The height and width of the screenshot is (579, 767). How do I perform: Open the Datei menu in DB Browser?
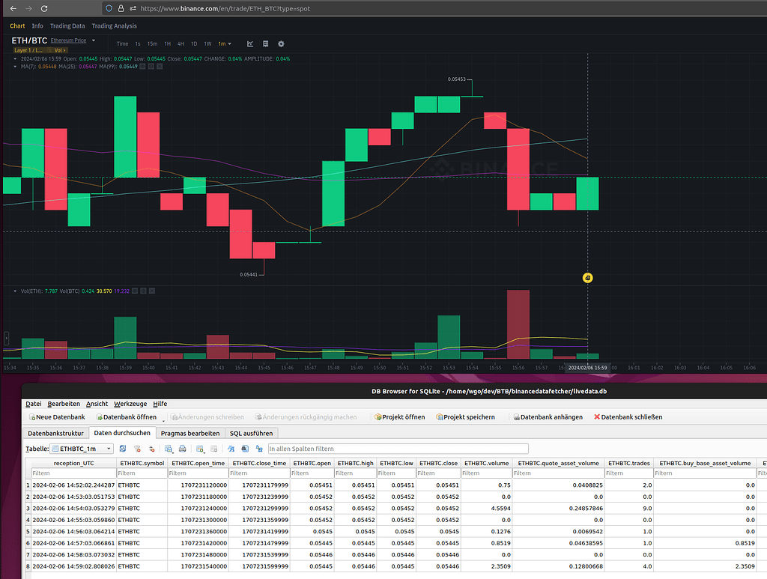click(33, 404)
